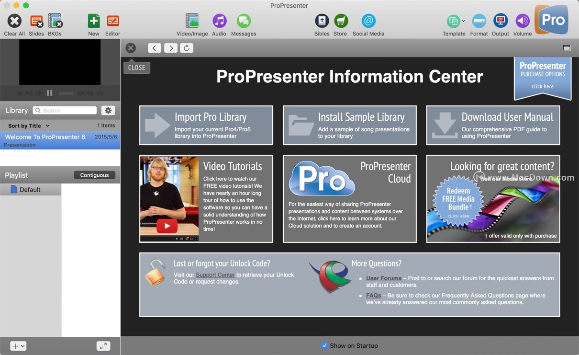Click the '1 Items' count text
This screenshot has width=579, height=355.
click(x=106, y=126)
